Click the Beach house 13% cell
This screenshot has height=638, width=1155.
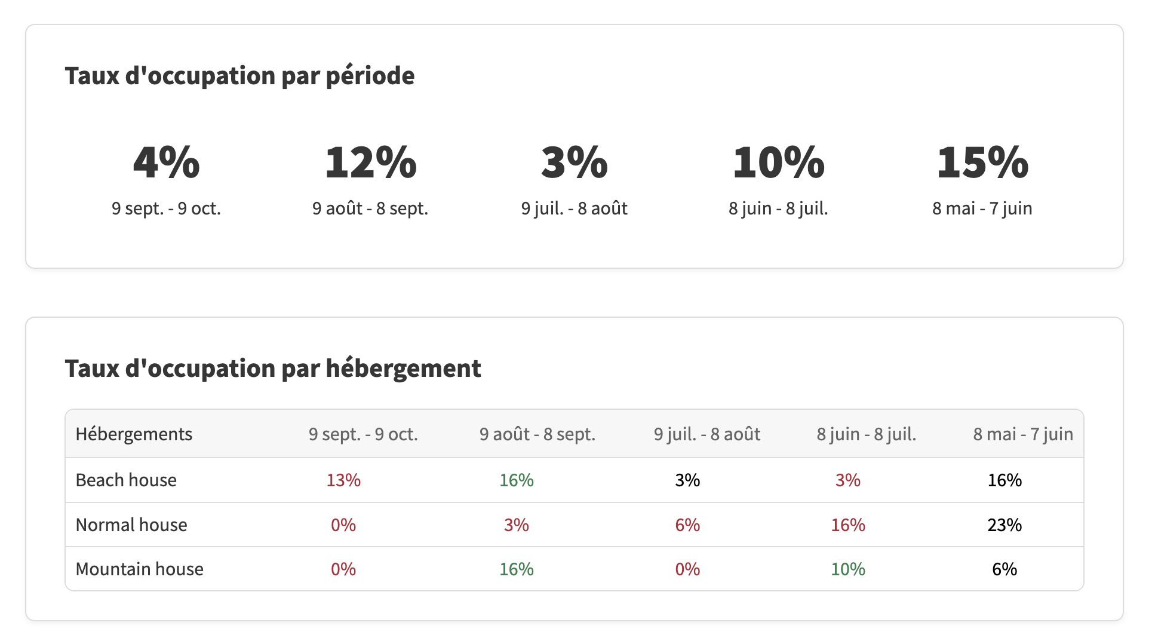(x=343, y=480)
